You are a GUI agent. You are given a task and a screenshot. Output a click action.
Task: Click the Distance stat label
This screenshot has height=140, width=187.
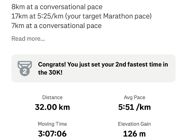[x=52, y=97]
